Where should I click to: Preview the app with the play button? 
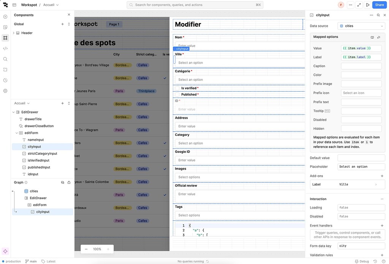tap(367, 5)
